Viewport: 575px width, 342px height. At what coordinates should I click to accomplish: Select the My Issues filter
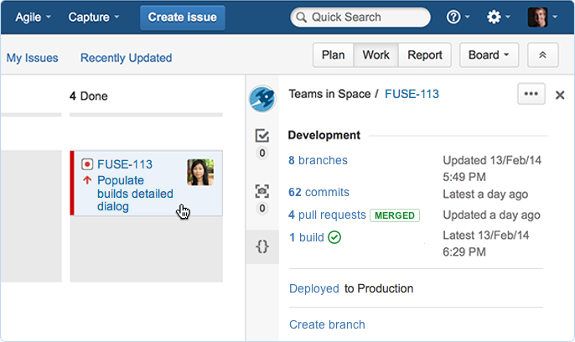pyautogui.click(x=32, y=58)
